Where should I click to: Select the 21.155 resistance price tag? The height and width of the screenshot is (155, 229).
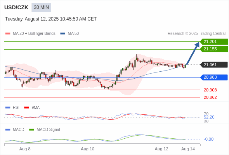pos(214,49)
